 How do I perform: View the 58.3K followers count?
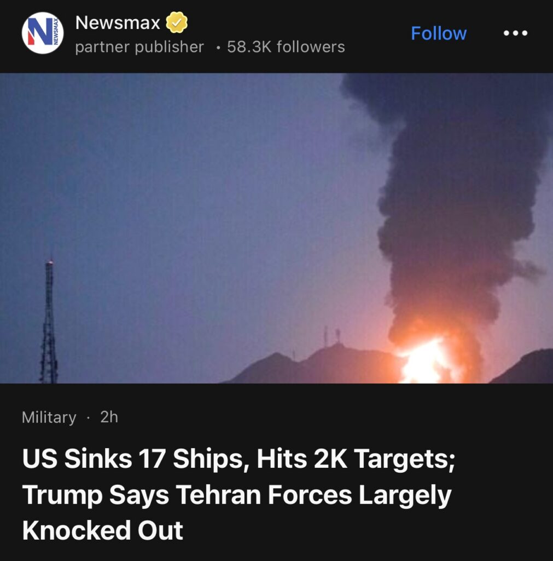click(286, 47)
